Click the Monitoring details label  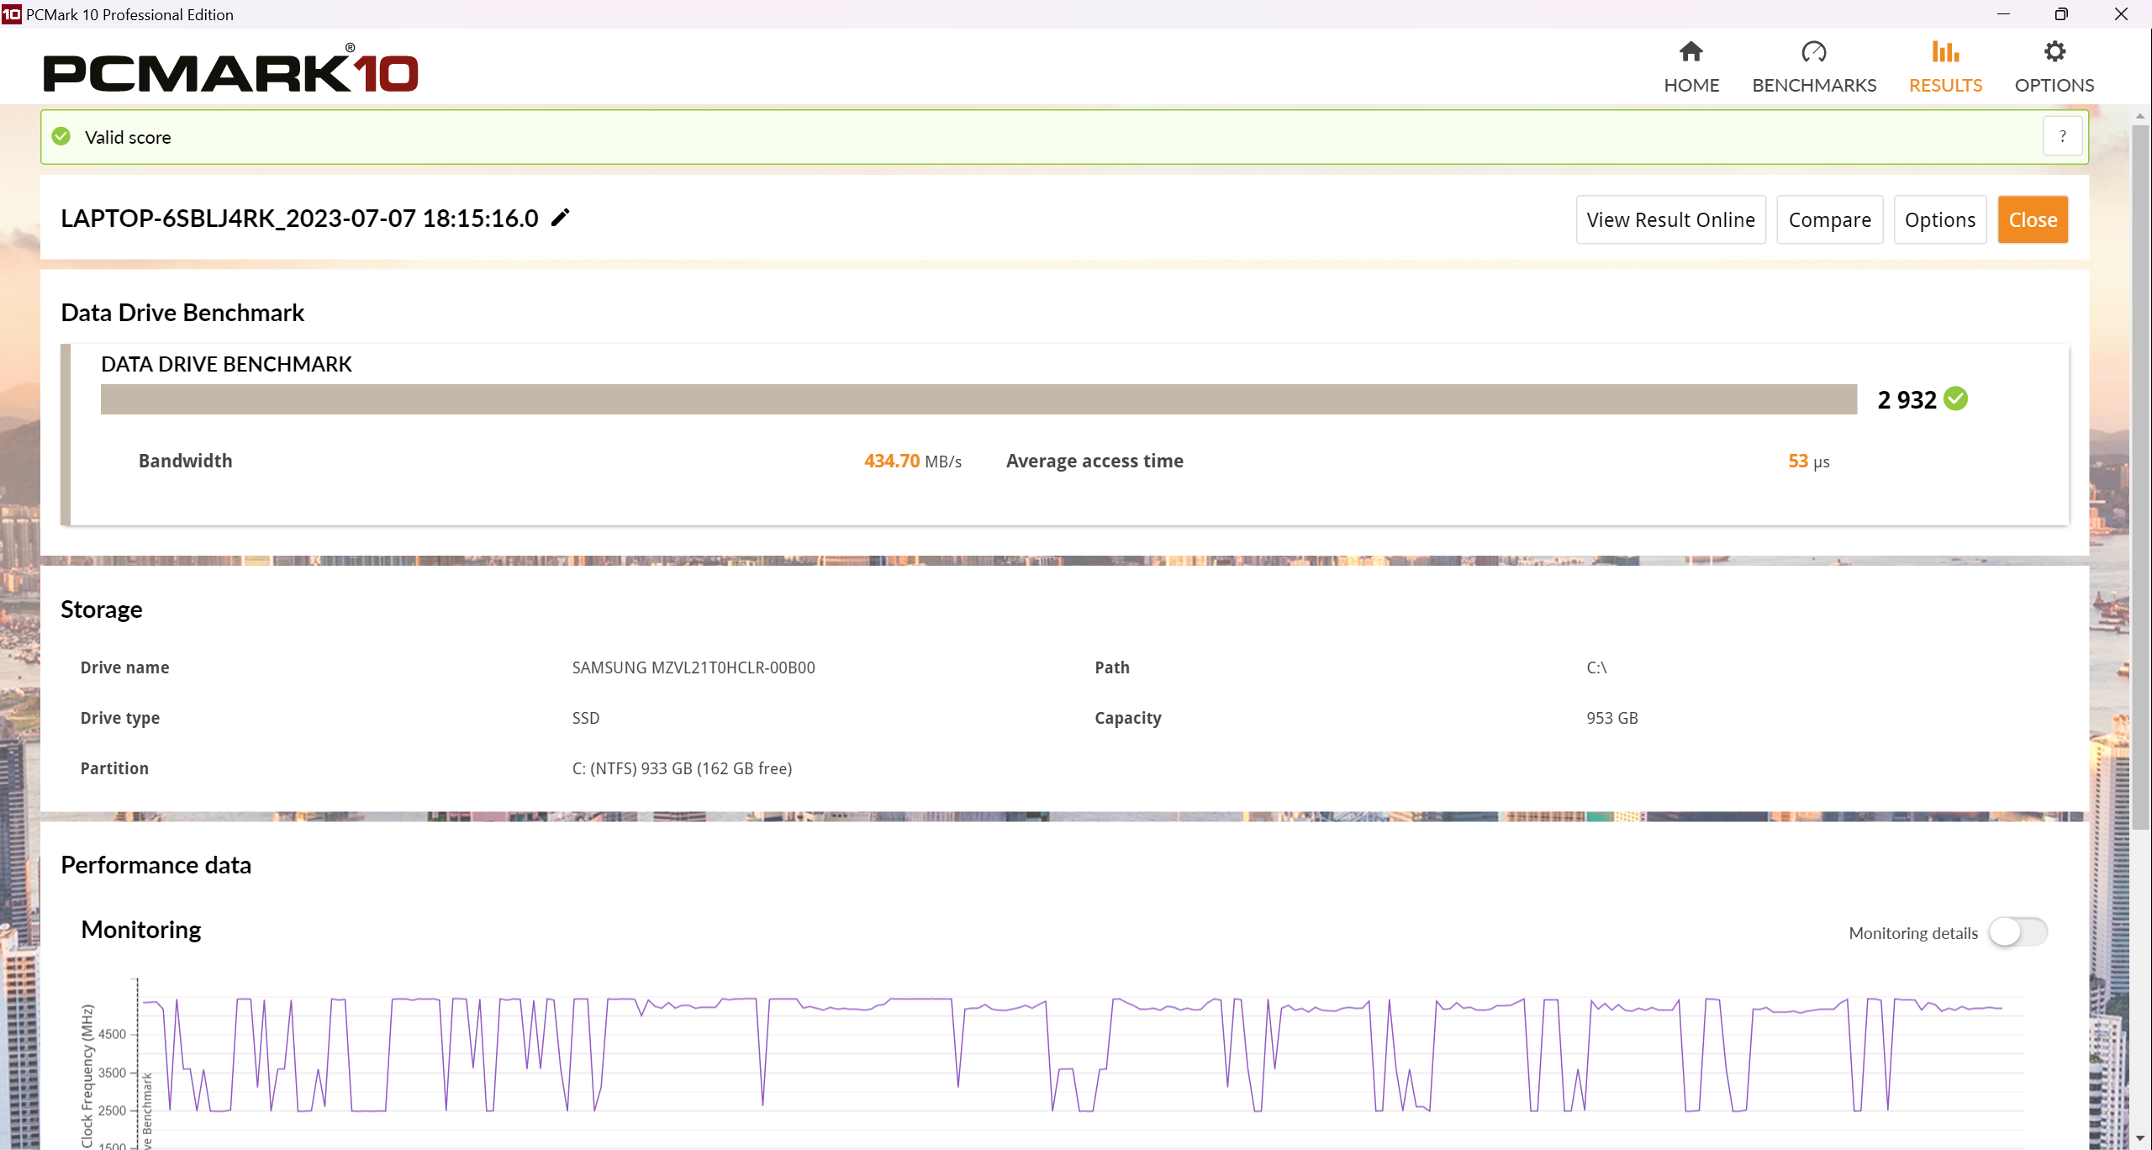pyautogui.click(x=1913, y=933)
